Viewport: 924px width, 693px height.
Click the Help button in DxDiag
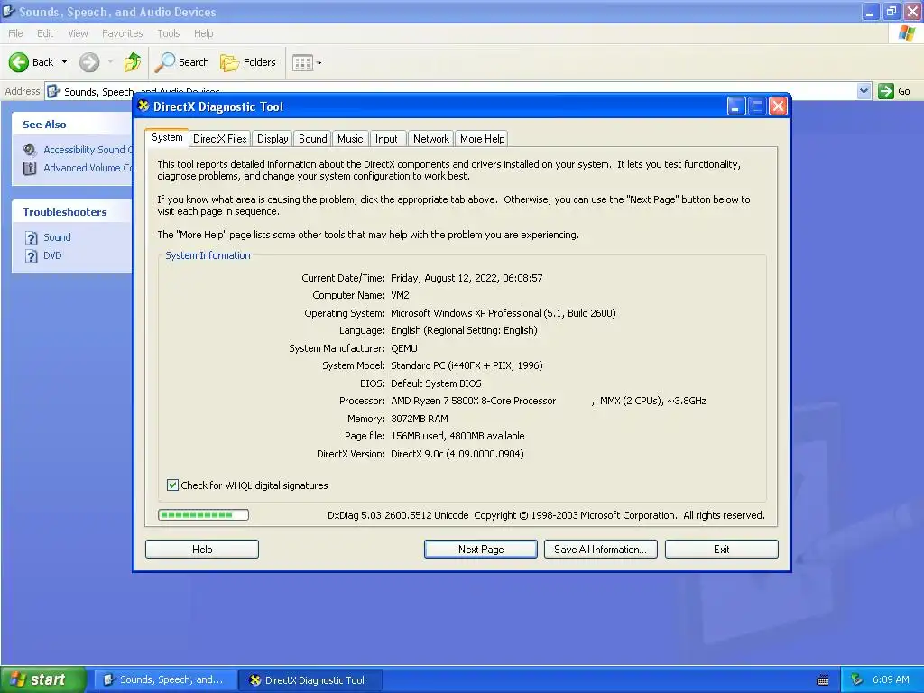(201, 550)
